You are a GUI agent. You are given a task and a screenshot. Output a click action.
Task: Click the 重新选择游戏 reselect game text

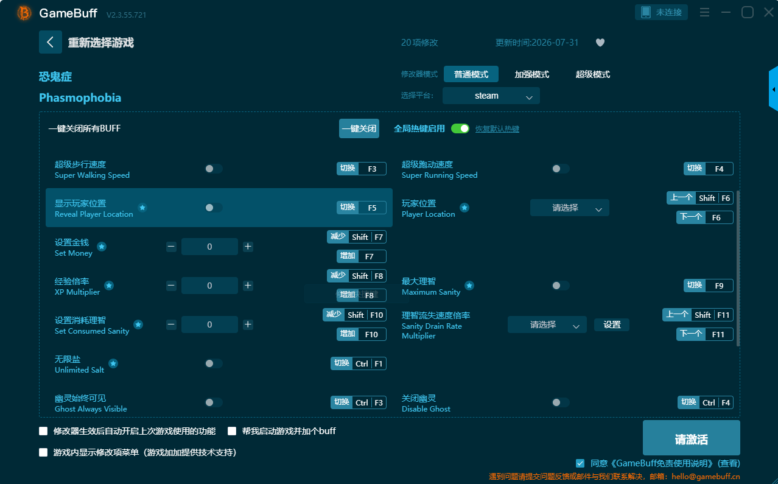click(100, 43)
